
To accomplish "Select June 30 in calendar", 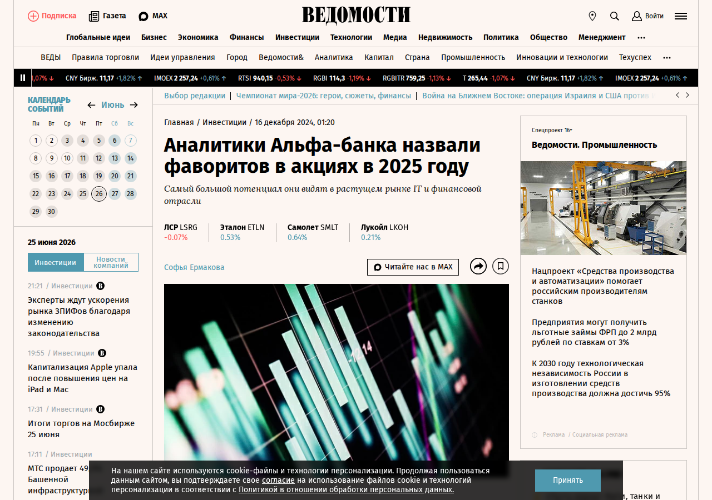I will [52, 212].
